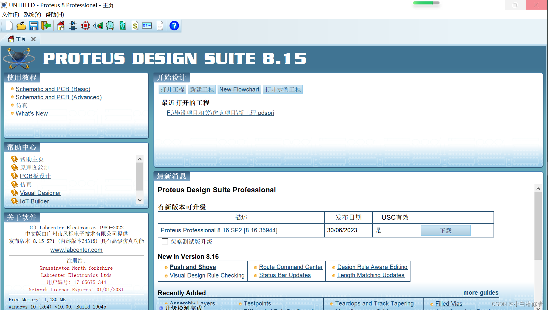The image size is (548, 310).
Task: Click the blue Help question mark icon
Action: [174, 26]
